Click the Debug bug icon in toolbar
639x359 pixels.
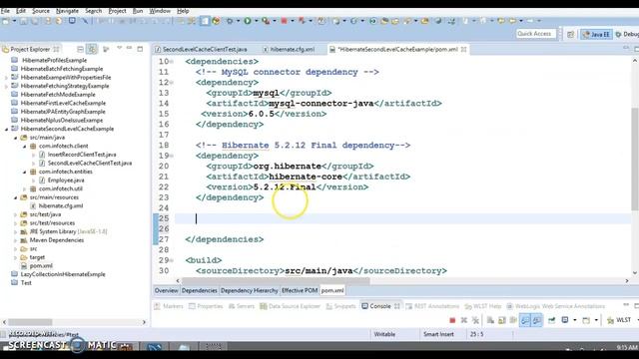click(x=231, y=21)
